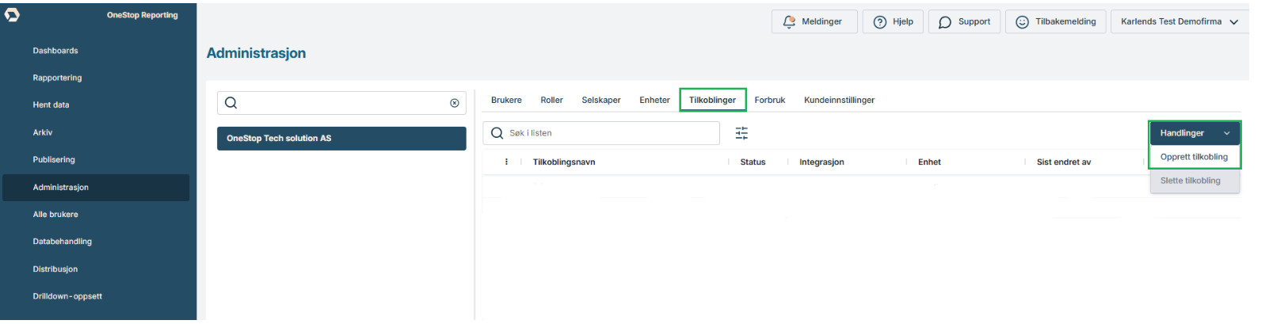The image size is (1269, 324).
Task: Click the question mark Hjelp icon
Action: (880, 22)
